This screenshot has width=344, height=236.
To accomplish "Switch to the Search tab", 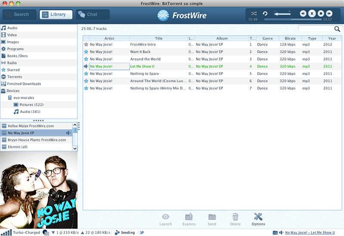I will click(19, 15).
